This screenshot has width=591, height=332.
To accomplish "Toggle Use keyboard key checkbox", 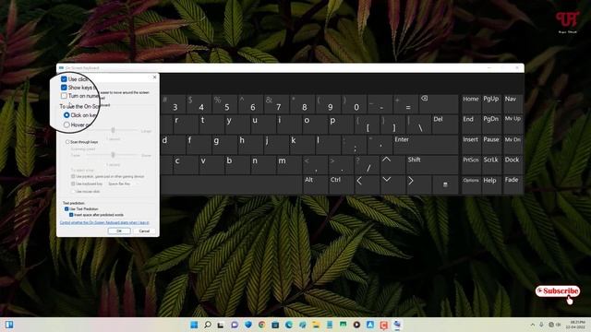I will (x=73, y=184).
